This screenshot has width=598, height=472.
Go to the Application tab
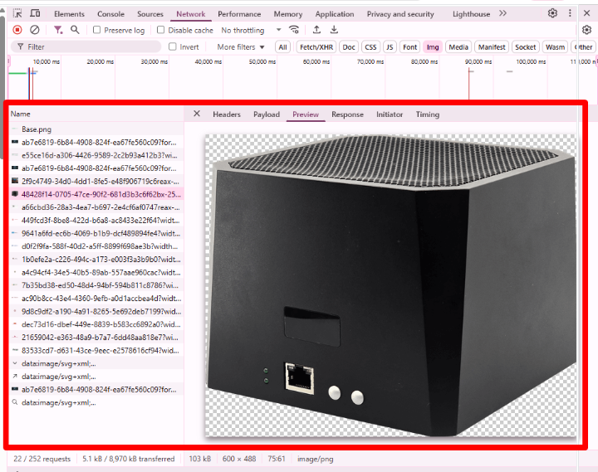click(x=335, y=14)
